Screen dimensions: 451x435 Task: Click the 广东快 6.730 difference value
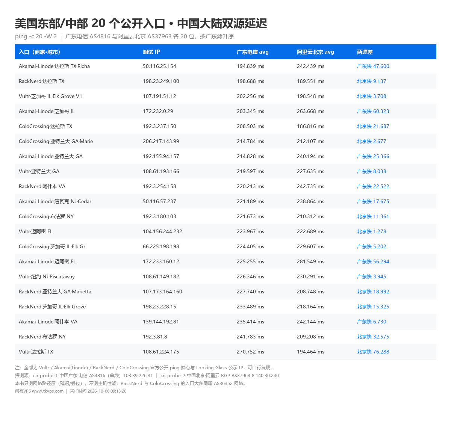click(x=372, y=322)
